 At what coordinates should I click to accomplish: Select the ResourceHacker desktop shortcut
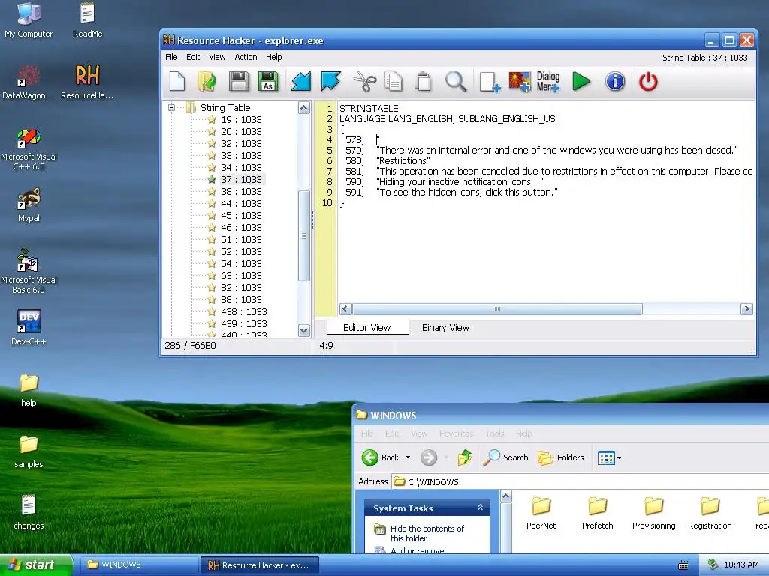(87, 82)
